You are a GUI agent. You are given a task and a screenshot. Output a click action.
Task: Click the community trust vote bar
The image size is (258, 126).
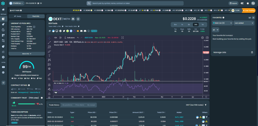pyautogui.click(x=27, y=104)
